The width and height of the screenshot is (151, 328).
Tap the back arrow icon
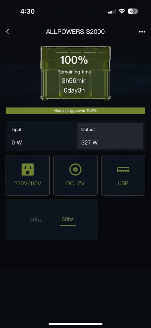(8, 32)
